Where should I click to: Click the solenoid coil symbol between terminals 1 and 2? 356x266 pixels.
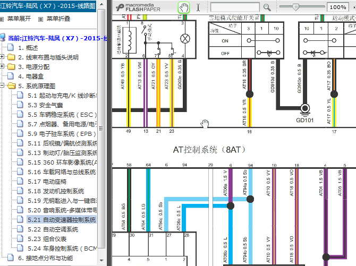point(130,40)
